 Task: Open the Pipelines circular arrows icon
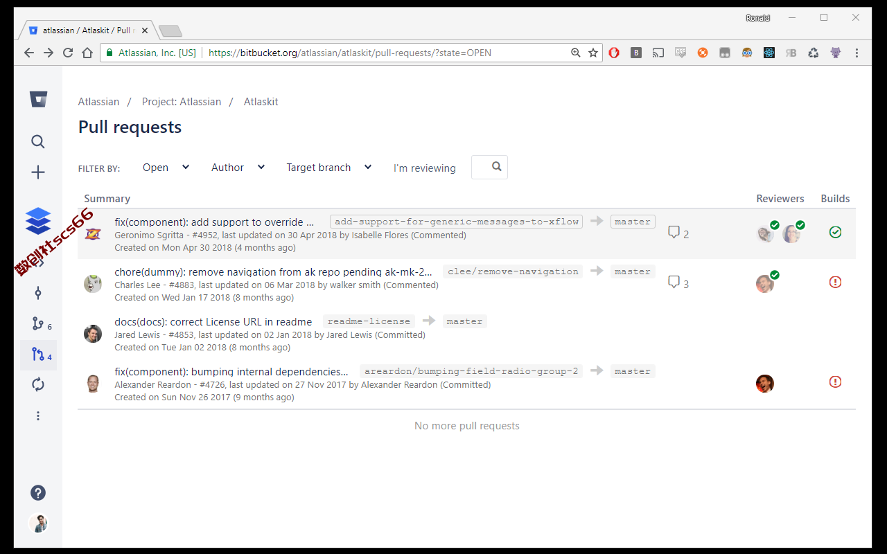(x=38, y=384)
